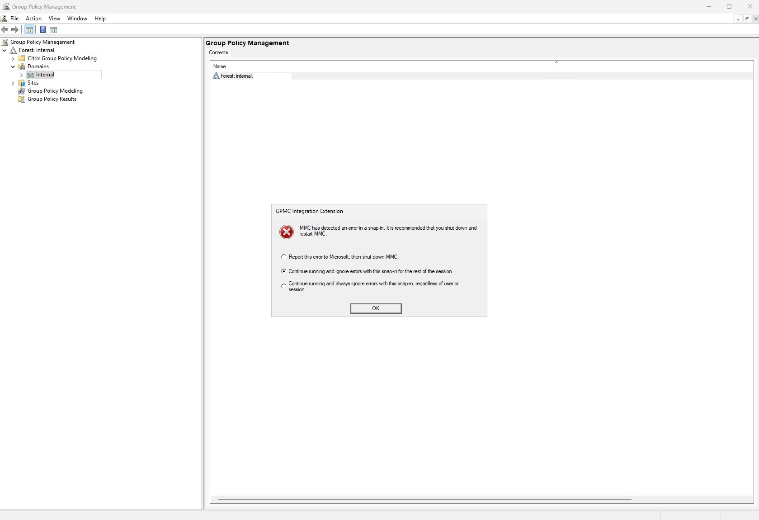The width and height of the screenshot is (759, 520).
Task: Click the horizontal scrollbar at bottom
Action: coord(424,499)
